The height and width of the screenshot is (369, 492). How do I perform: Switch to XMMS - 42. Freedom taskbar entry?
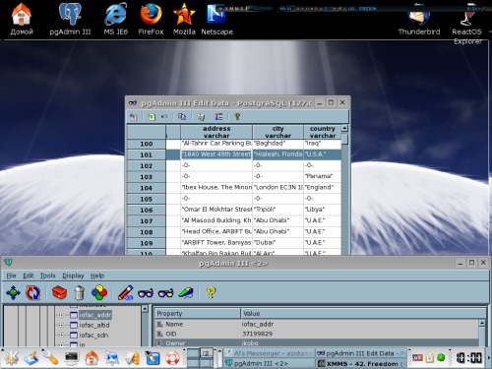[x=361, y=363]
